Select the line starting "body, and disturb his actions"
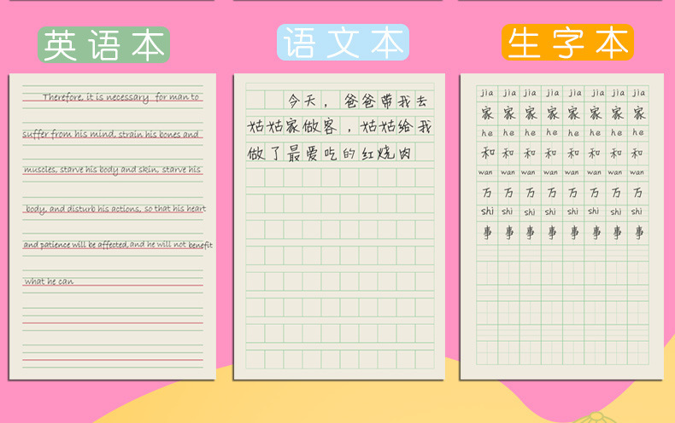 pos(116,208)
